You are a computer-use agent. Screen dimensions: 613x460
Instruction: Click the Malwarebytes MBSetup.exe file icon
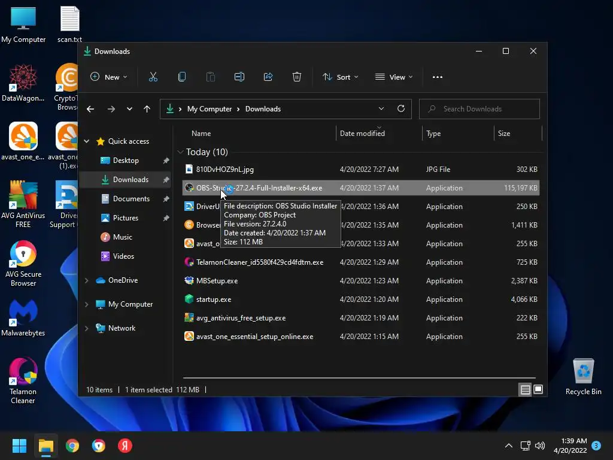[x=189, y=280]
